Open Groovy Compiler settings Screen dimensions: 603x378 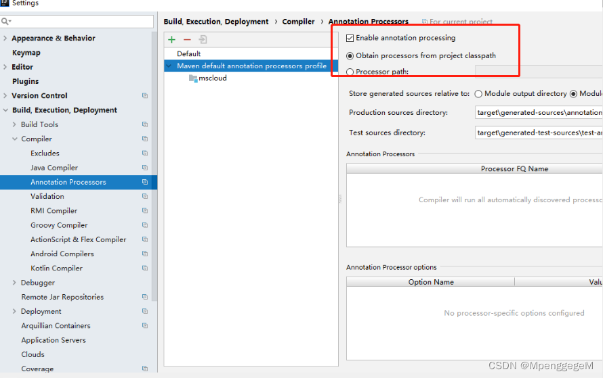coord(59,225)
